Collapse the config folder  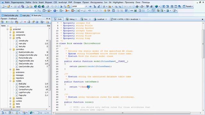pyautogui.click(x=10, y=38)
